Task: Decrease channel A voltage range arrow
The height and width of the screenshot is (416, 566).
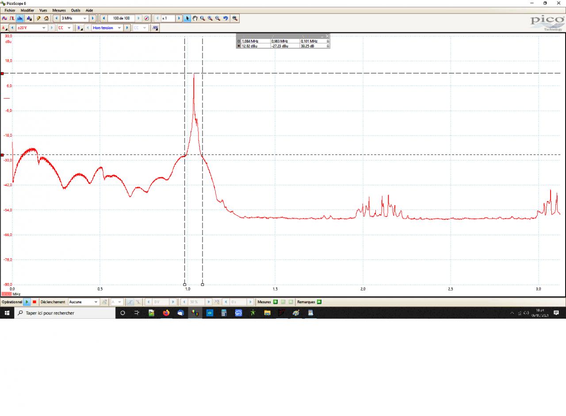Action: (x=12, y=28)
